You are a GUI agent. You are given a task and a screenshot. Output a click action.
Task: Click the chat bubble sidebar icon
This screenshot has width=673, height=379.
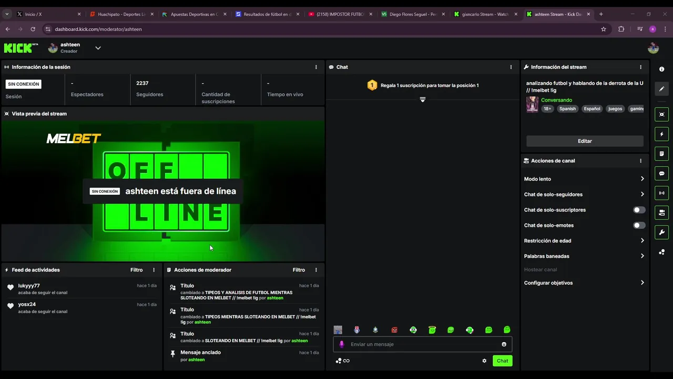pyautogui.click(x=661, y=173)
